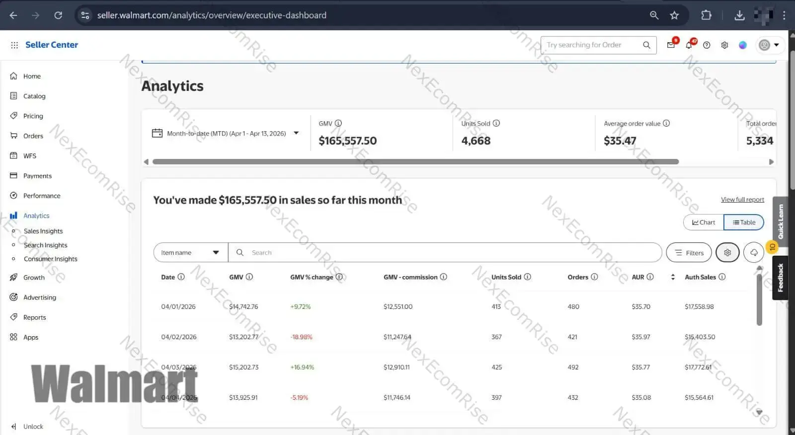Switch to Table view
This screenshot has height=435, width=795.
click(x=744, y=222)
